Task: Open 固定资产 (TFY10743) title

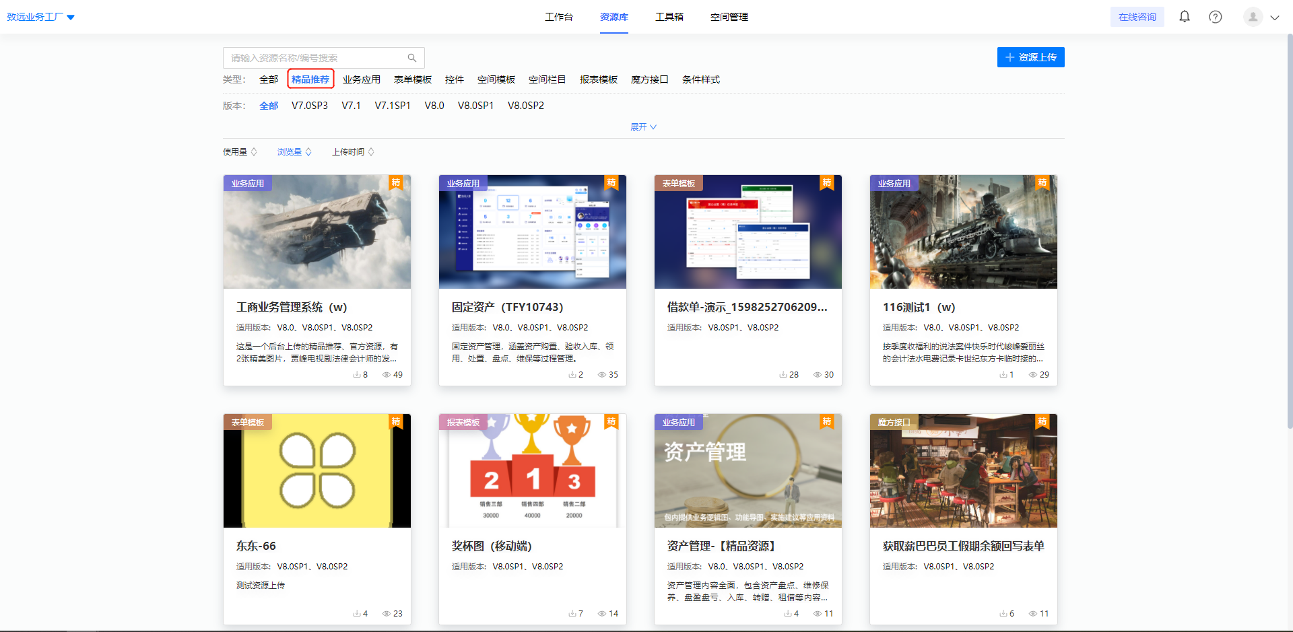Action: point(507,307)
